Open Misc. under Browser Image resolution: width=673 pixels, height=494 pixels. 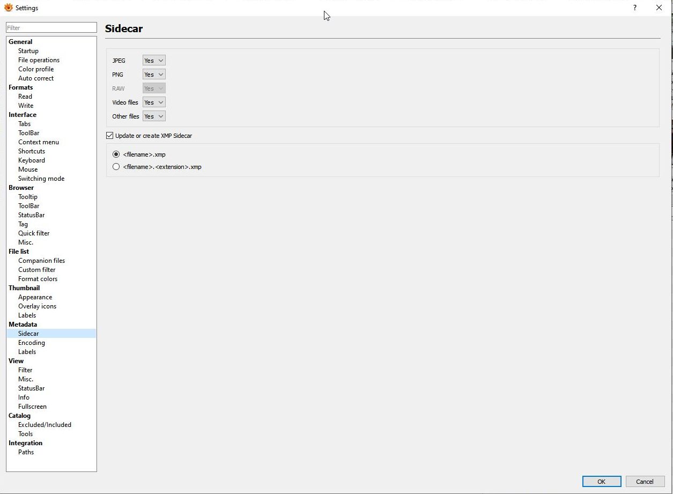26,242
